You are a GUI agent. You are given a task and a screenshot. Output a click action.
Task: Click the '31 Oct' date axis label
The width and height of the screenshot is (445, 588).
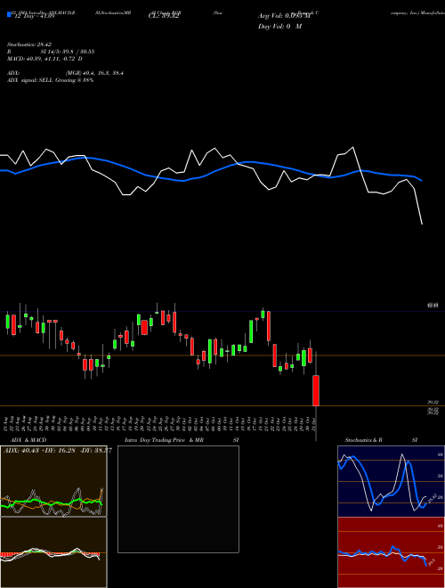[312, 424]
